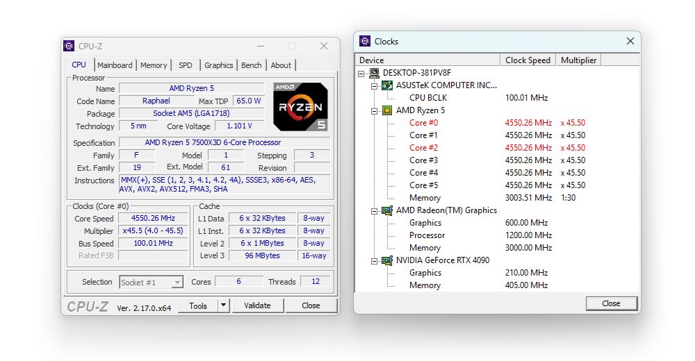The width and height of the screenshot is (695, 361).
Task: Select Core #4 in the clocks tree
Action: pyautogui.click(x=423, y=173)
